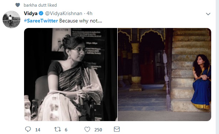Click the scrollbar strip on right edge

point(217,67)
